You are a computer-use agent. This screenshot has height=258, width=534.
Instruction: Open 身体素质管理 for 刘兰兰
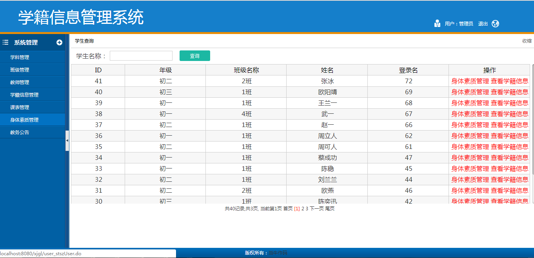[x=470, y=180]
